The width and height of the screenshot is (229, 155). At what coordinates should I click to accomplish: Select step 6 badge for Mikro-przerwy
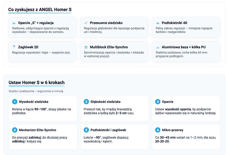[158, 130]
